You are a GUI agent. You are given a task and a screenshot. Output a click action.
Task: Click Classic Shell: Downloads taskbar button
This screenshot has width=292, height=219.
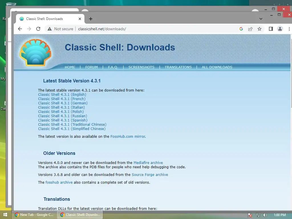pos(80,215)
